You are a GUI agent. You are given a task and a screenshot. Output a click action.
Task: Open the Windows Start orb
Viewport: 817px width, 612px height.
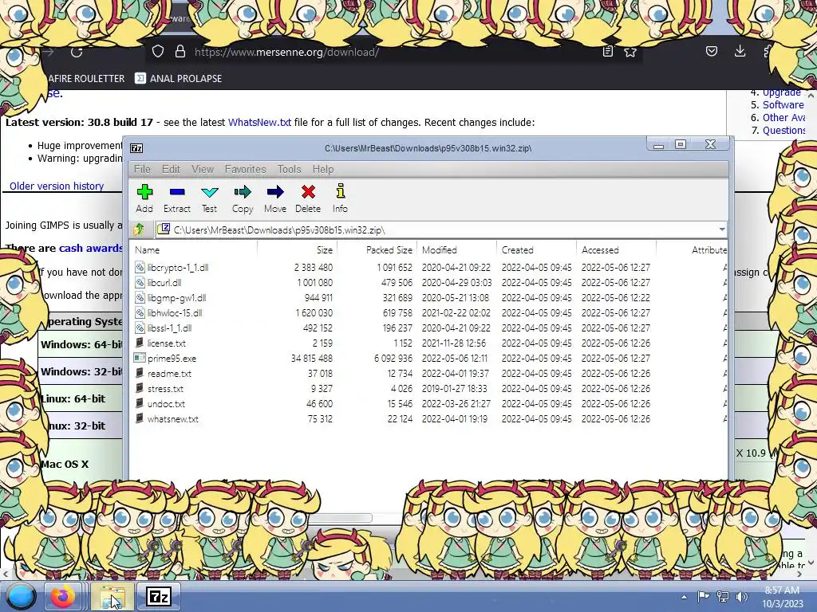[21, 596]
